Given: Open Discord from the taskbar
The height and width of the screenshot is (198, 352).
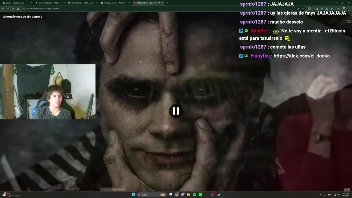Looking at the screenshot, I should (183, 195).
